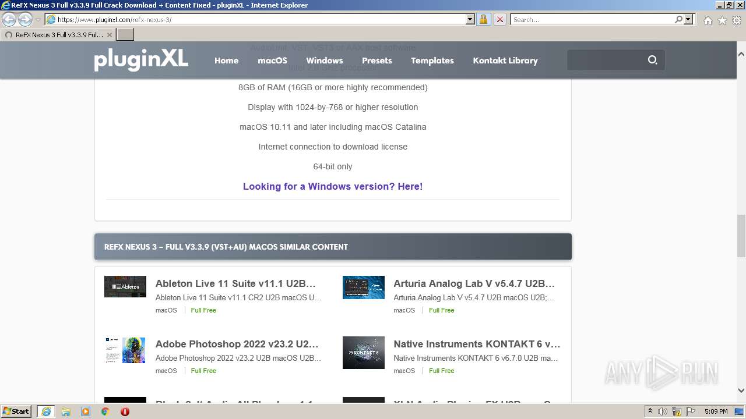Close the ReFX Nexus 3 tab
Screen dimensions: 746x419
[109, 35]
